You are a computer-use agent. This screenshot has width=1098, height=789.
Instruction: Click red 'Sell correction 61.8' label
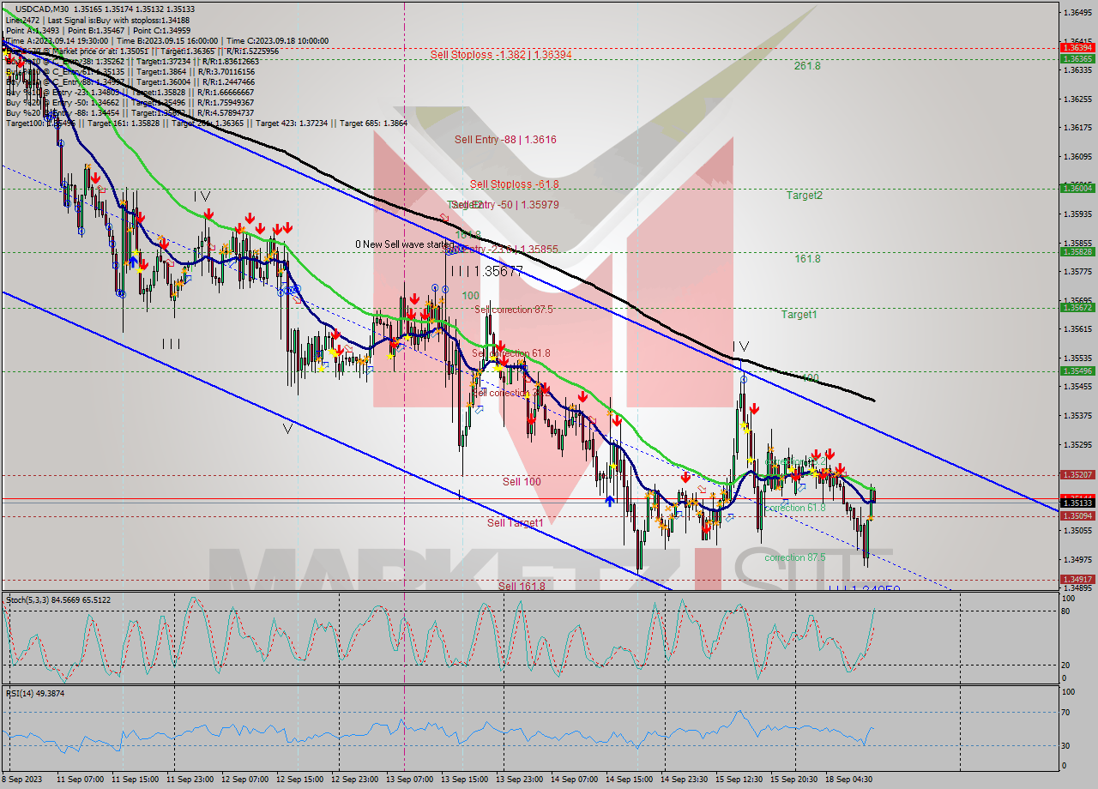click(x=511, y=353)
